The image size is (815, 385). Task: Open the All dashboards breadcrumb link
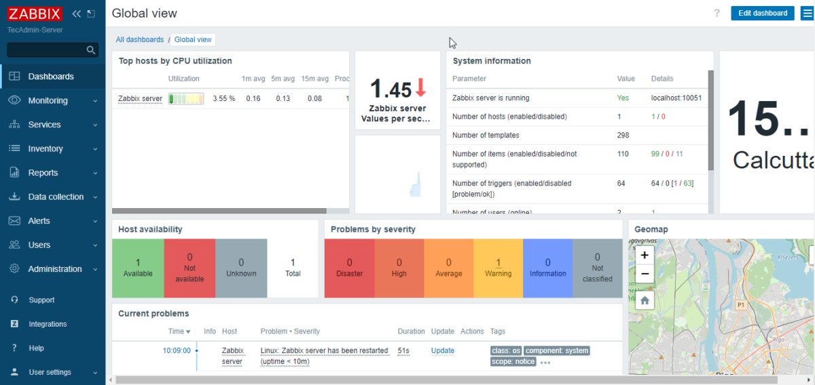click(139, 40)
